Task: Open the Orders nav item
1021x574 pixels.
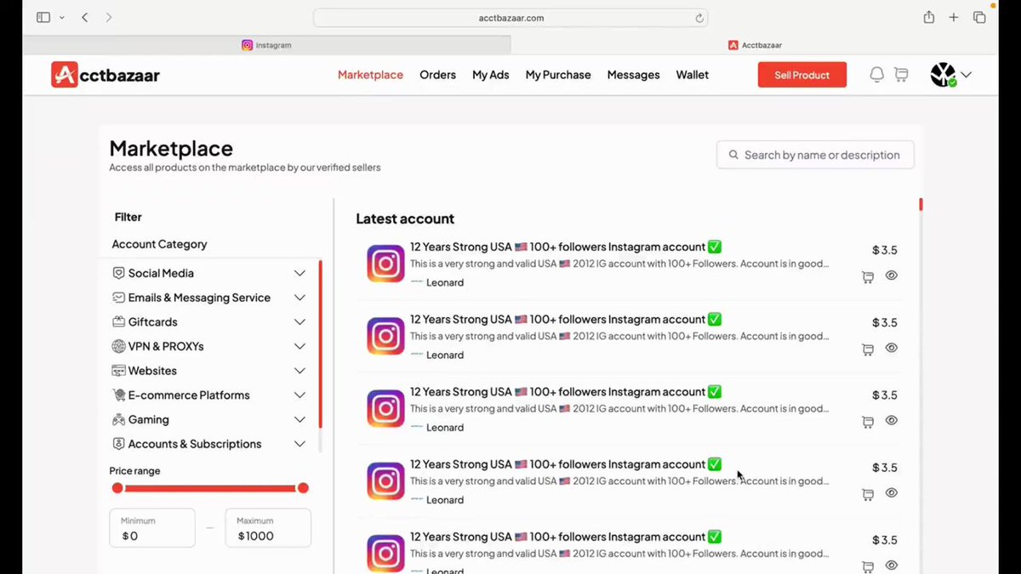Action: [x=437, y=75]
